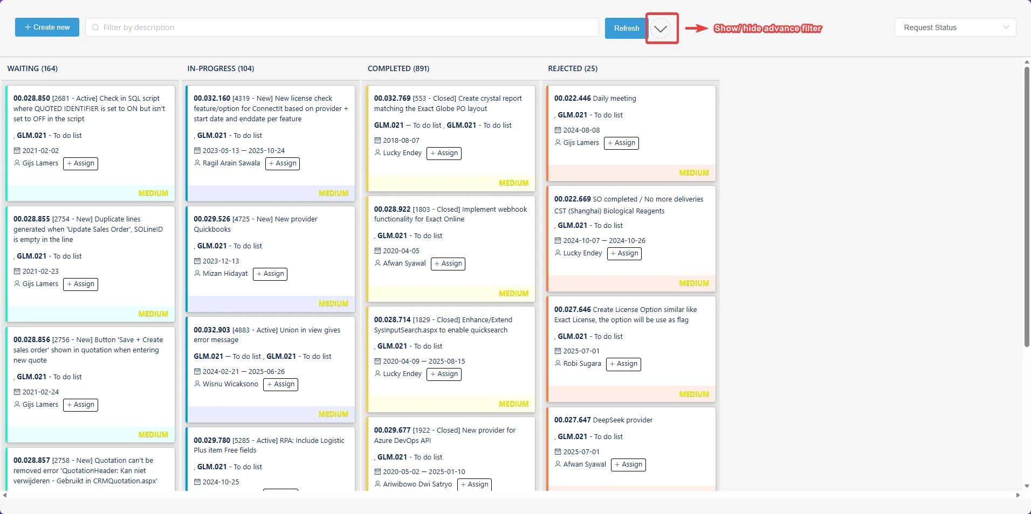Click the calendar icon on the Daily meeting card
Viewport: 1031px width, 514px height.
point(558,130)
